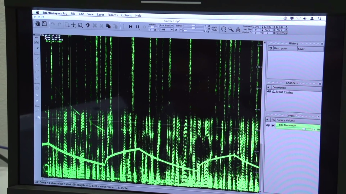Viewport: 346px width, 194px height.
Task: Select the round first Modify tool
Action: coord(37,88)
